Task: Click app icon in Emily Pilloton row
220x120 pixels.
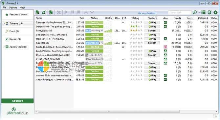Action: click(x=165, y=51)
